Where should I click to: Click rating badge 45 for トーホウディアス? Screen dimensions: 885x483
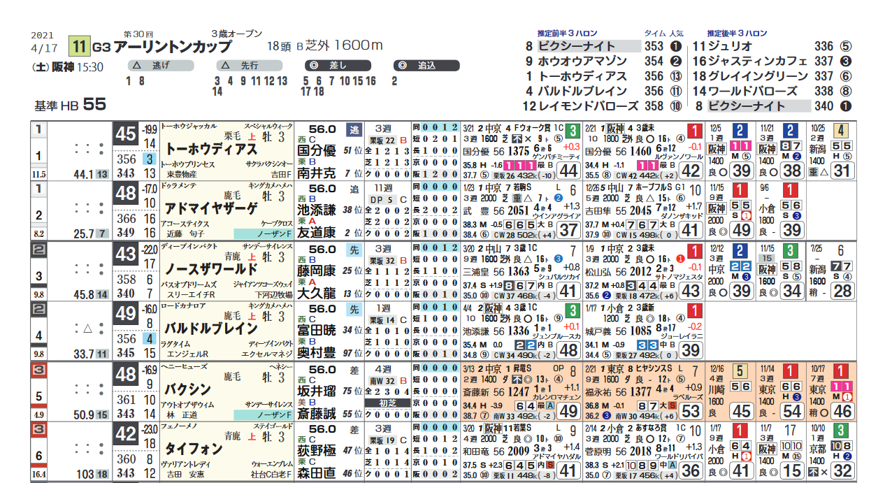coord(126,134)
